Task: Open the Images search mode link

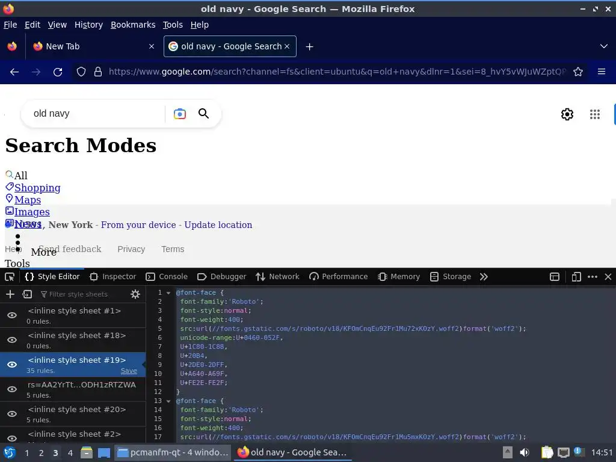Action: (x=32, y=212)
